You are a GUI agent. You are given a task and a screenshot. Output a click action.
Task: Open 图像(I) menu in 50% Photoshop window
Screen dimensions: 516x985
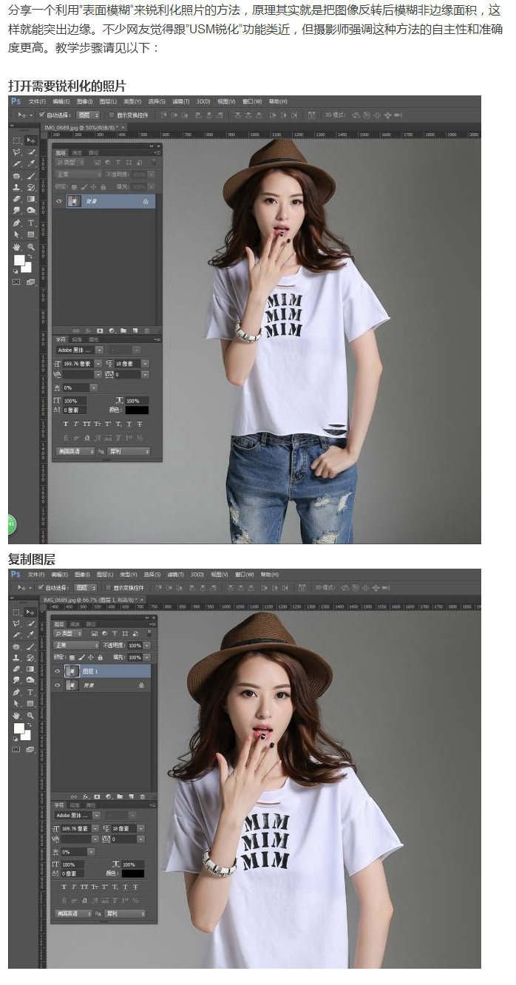85,101
